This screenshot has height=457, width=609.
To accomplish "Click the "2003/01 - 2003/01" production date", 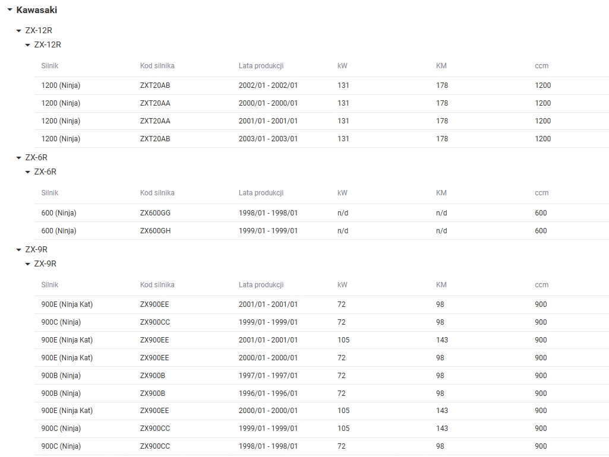I will pos(268,139).
